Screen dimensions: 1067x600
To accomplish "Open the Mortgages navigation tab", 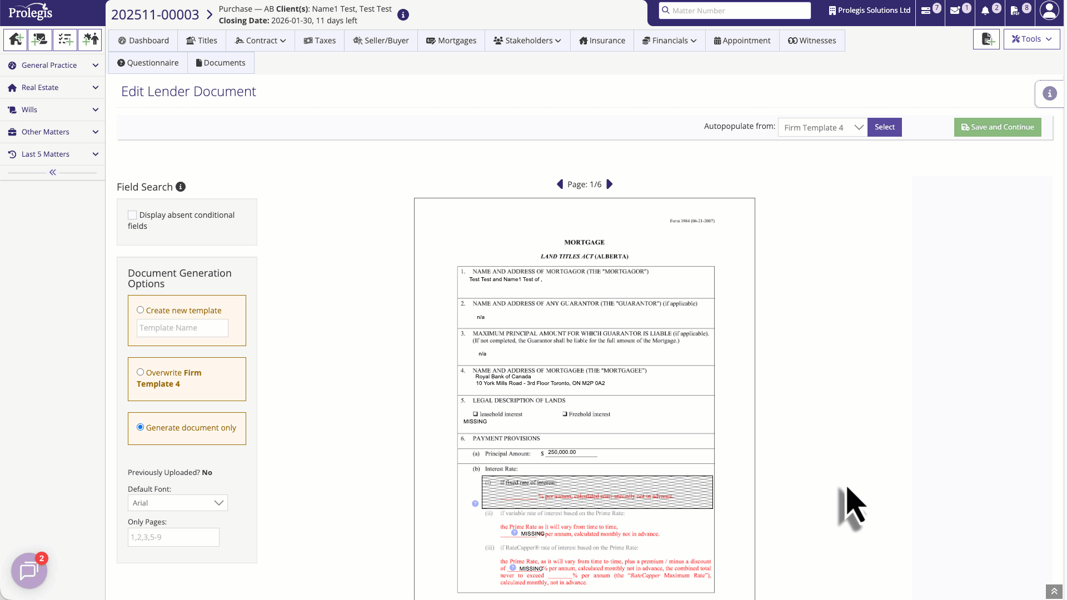I will click(451, 40).
